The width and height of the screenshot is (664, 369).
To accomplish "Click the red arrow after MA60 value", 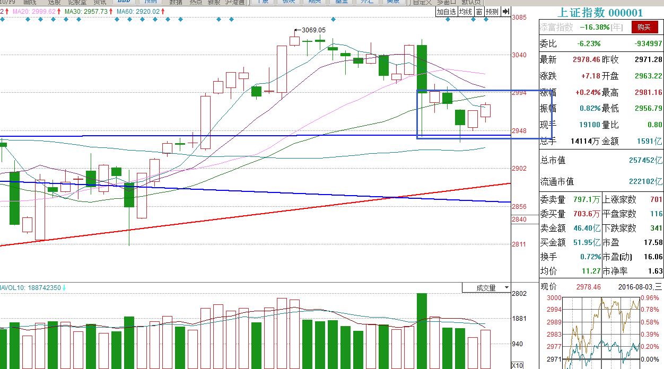I will coord(162,11).
